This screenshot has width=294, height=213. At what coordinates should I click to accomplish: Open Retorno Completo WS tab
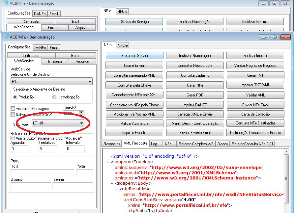pyautogui.click(x=196, y=144)
